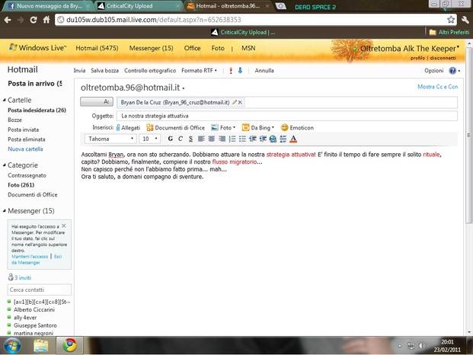
Task: Toggle underline (S) formatting
Action: click(x=190, y=139)
